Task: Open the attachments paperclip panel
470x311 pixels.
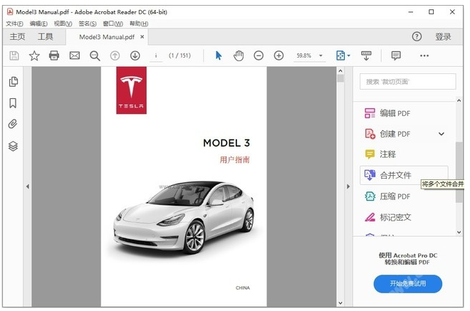Action: [x=13, y=124]
